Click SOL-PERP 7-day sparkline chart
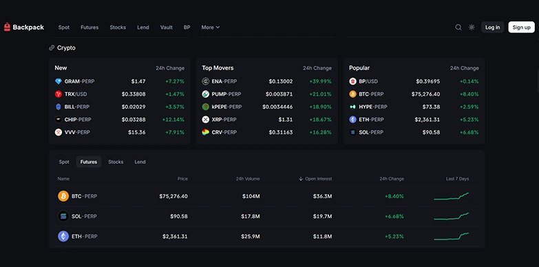Screen dimensions: 539x267 (451, 216)
